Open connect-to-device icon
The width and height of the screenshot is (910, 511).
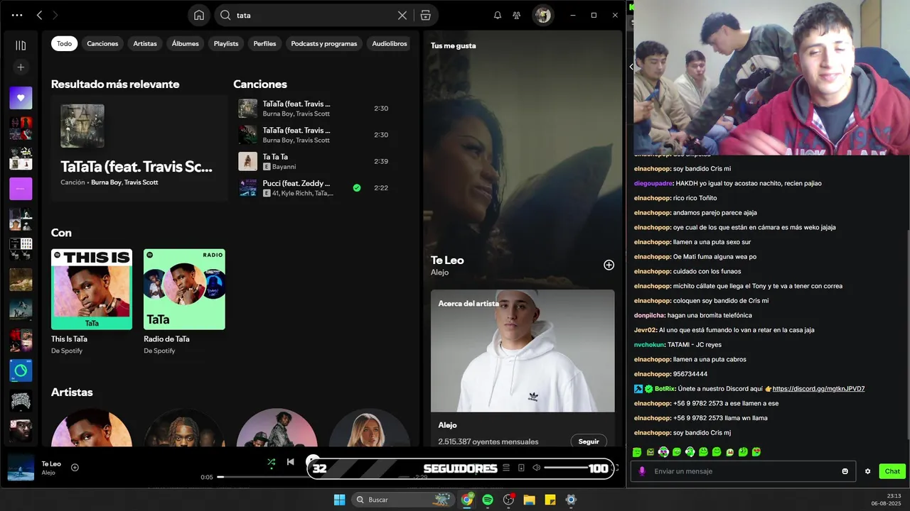pyautogui.click(x=521, y=468)
